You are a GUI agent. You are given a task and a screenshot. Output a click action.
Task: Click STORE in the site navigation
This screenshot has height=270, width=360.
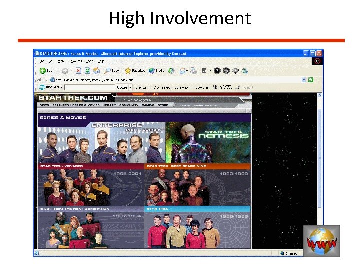(163, 105)
